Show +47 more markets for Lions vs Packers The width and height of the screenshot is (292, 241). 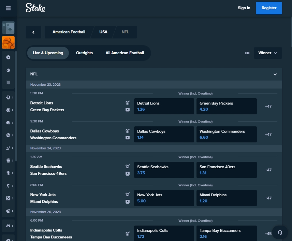point(268,106)
